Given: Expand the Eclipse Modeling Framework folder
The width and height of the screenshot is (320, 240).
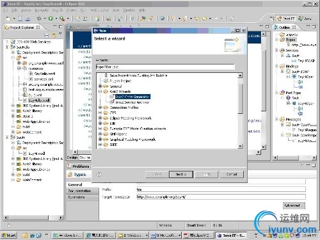Looking at the screenshot, I should [x=100, y=118].
